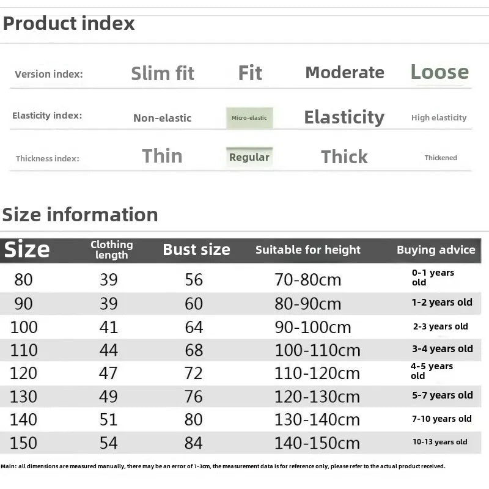Click the Version index label
Image resolution: width=489 pixels, height=489 pixels.
click(49, 75)
